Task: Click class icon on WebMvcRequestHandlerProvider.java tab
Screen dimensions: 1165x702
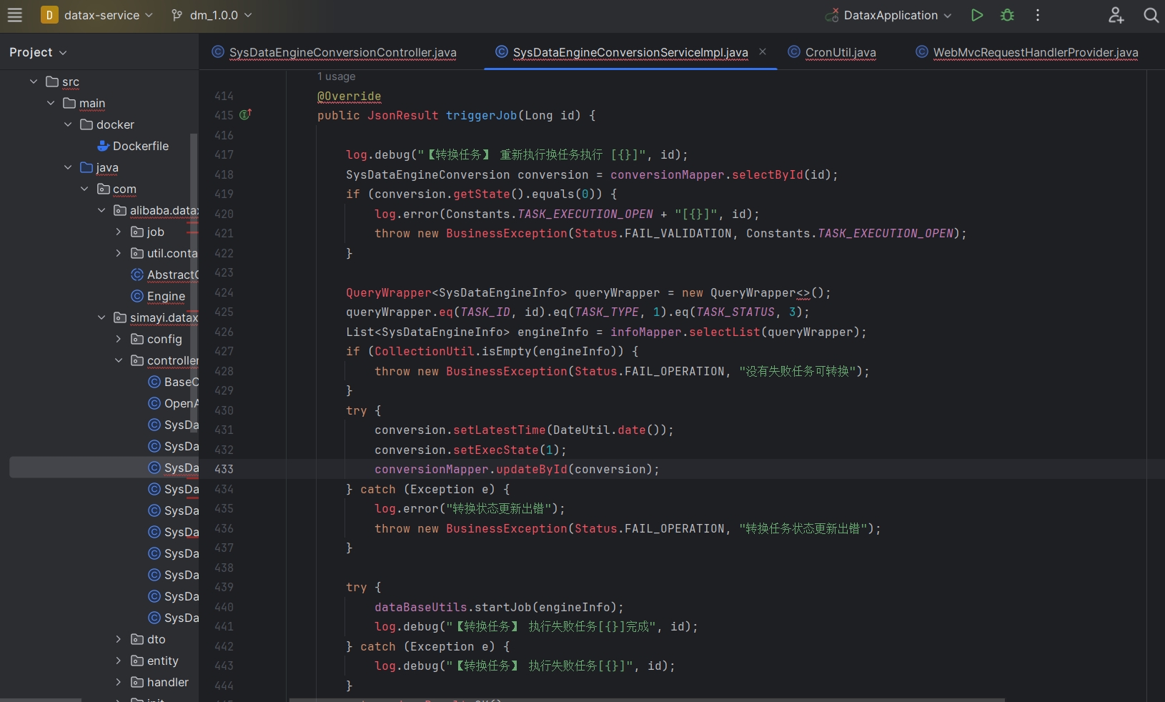Action: point(922,51)
